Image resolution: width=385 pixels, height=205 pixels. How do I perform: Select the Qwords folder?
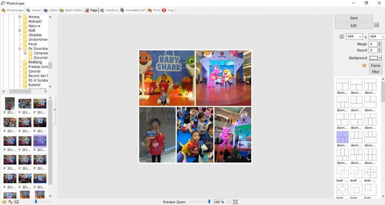34,71
